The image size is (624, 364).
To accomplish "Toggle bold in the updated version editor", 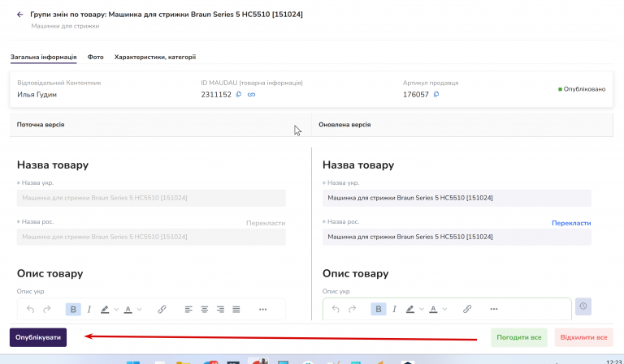I will coord(379,309).
